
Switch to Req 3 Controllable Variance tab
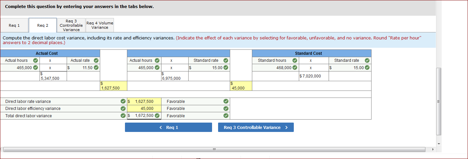pyautogui.click(x=71, y=25)
